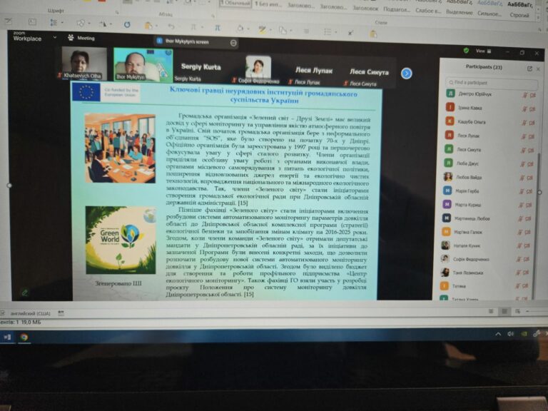Select Леся Сикута participant tile
The height and width of the screenshot is (411, 548).
(x=369, y=73)
